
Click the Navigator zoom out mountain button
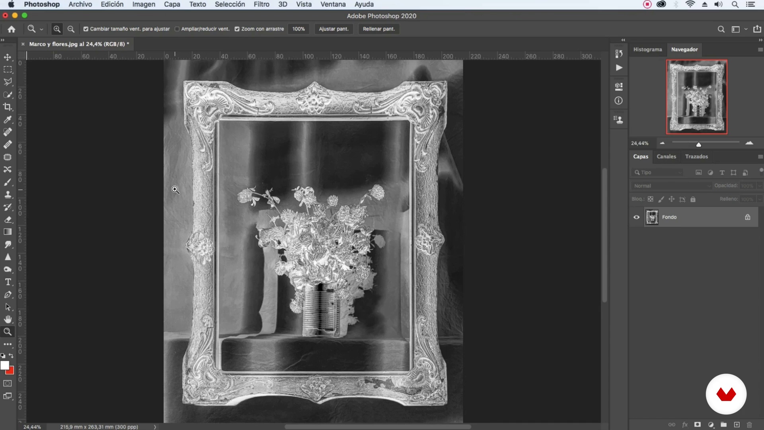click(662, 143)
